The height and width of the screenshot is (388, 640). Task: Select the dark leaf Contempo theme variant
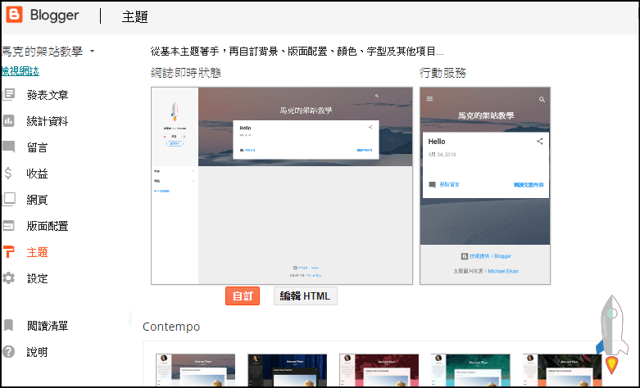click(562, 370)
